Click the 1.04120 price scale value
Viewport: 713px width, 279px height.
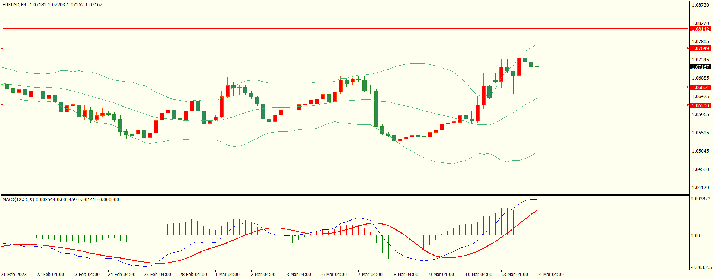pyautogui.click(x=700, y=187)
